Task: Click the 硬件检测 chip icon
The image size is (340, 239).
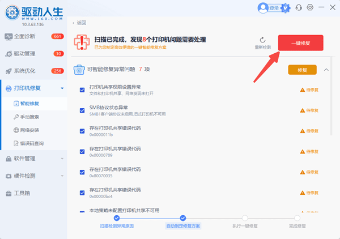Action: click(8, 176)
